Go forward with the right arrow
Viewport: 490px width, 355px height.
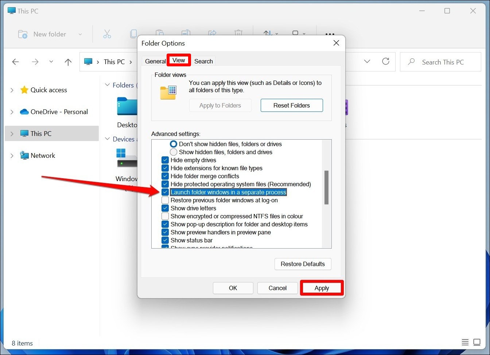[35, 62]
